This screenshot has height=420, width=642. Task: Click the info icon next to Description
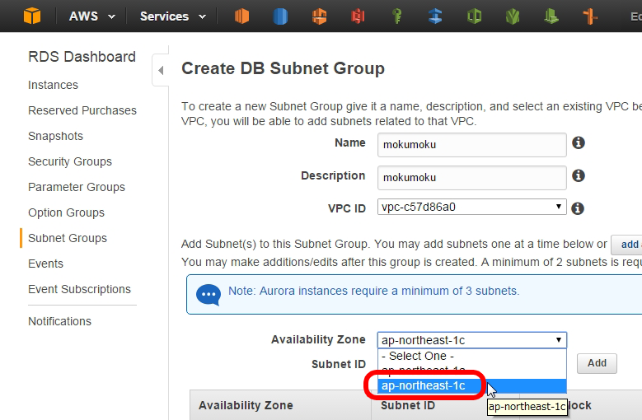[x=578, y=176]
